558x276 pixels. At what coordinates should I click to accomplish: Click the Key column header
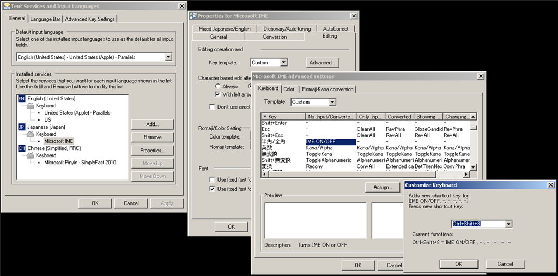[283, 116]
